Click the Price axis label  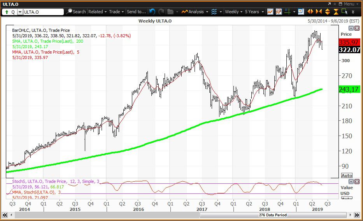coord(346,34)
